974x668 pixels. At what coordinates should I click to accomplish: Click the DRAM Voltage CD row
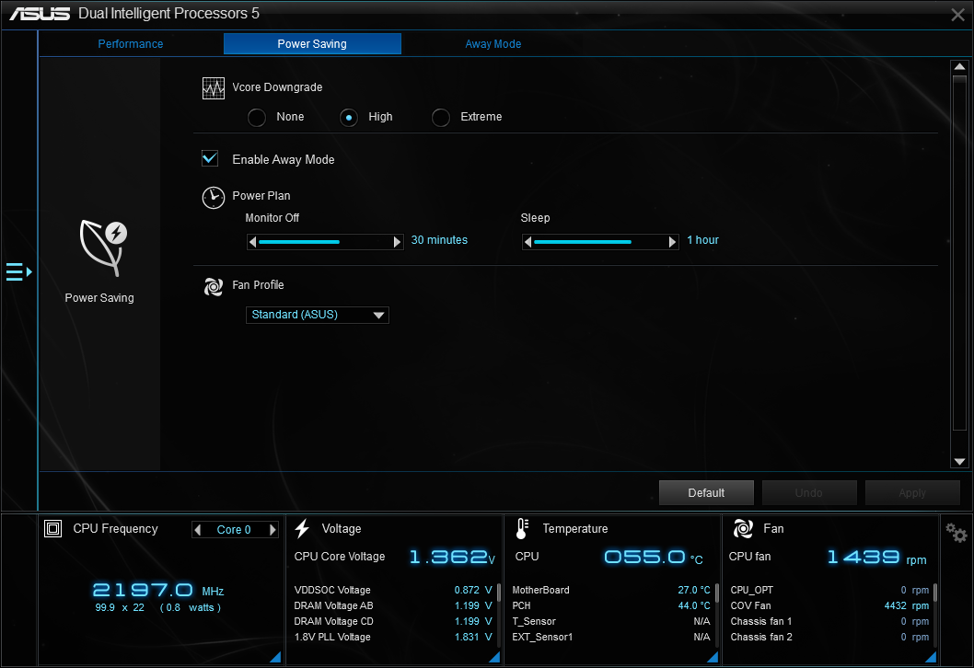click(x=393, y=621)
